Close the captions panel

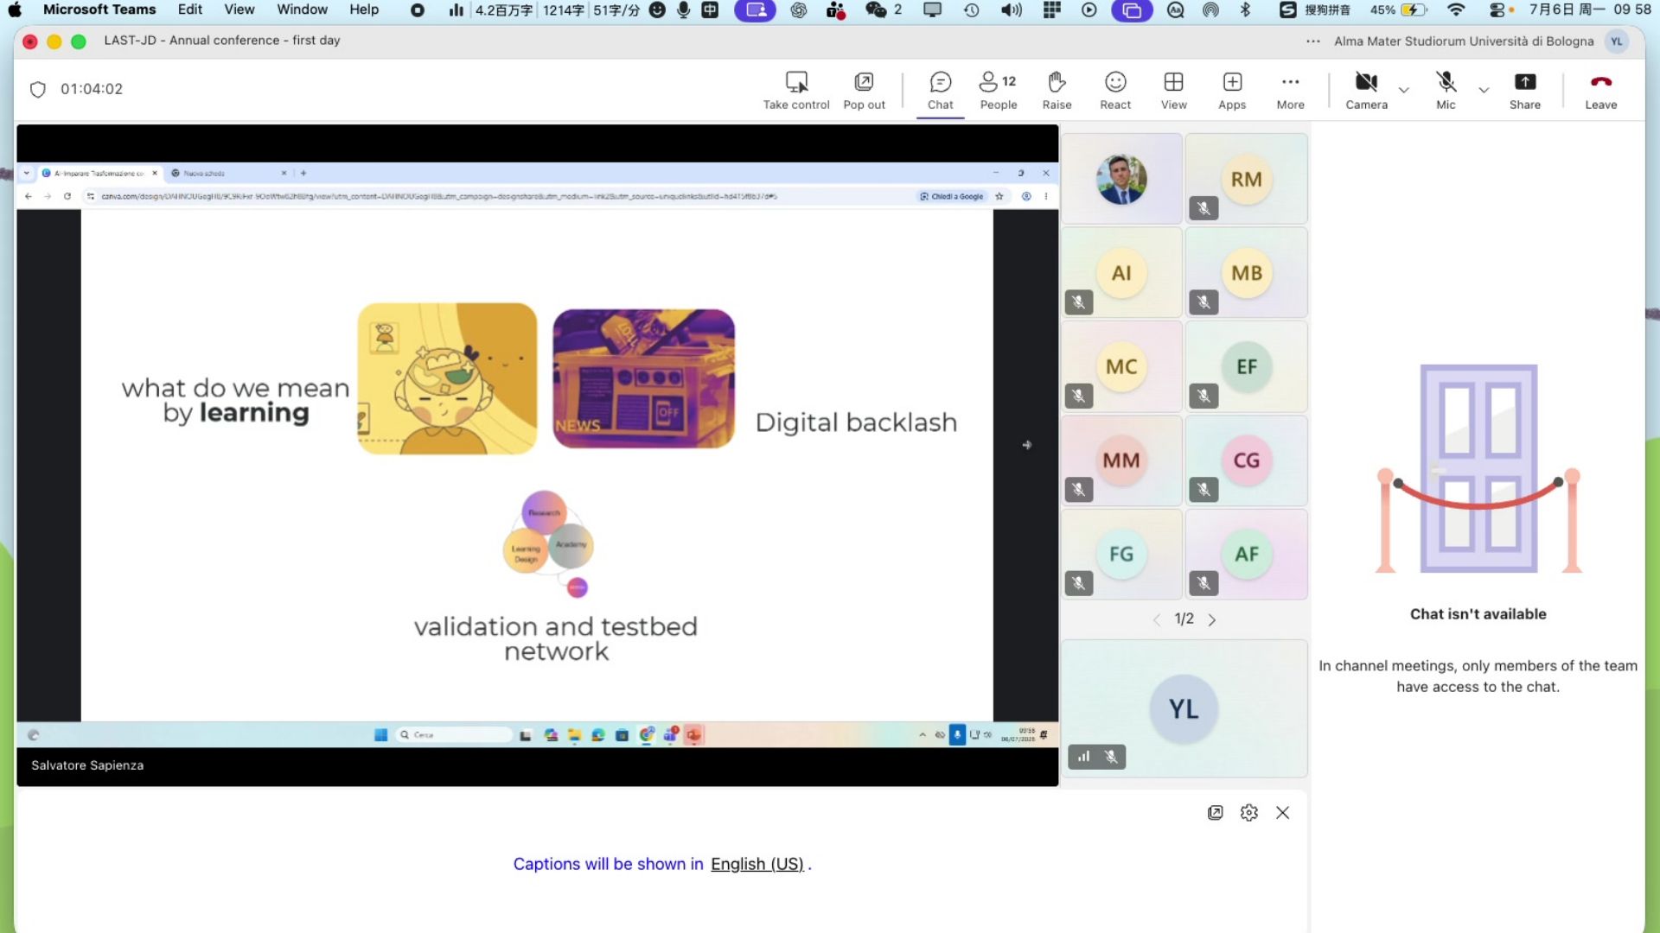(x=1282, y=813)
